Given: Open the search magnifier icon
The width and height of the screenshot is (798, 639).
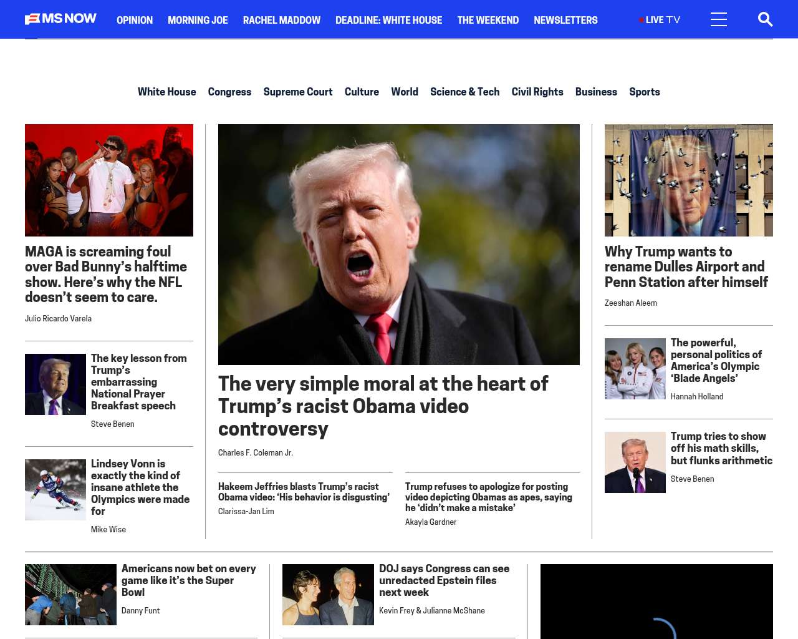Looking at the screenshot, I should click(765, 19).
